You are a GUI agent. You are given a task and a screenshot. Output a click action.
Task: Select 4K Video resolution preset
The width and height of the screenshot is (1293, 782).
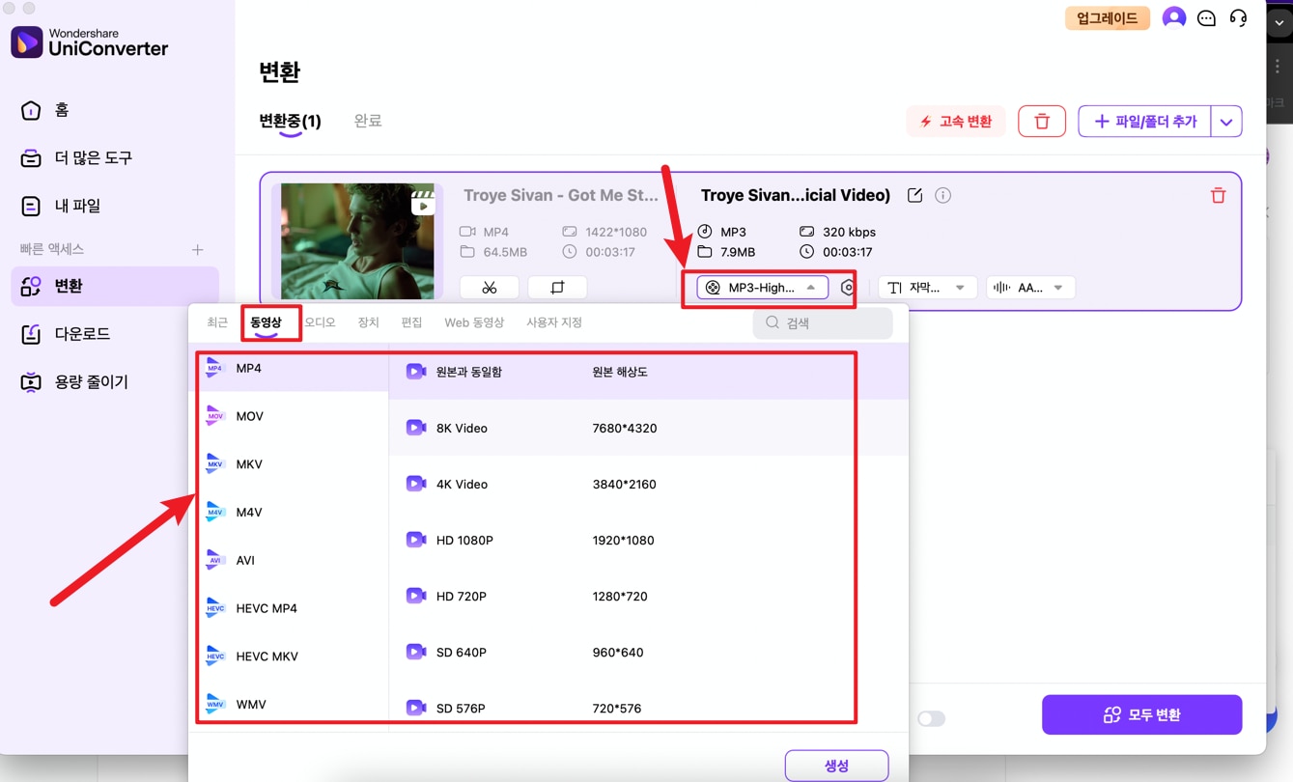point(648,484)
